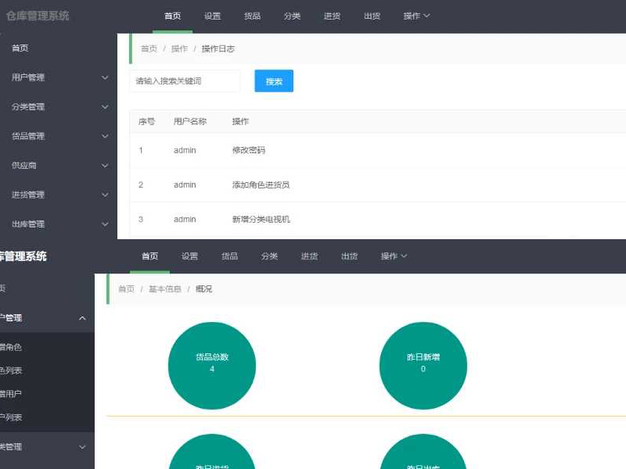Open 供应商 in the sidebar
The image size is (626, 469).
click(24, 166)
